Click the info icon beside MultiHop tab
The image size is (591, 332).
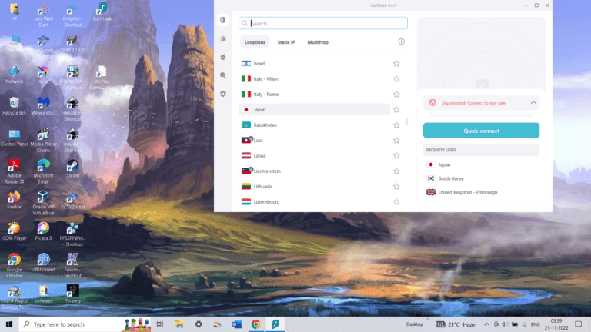(x=401, y=41)
